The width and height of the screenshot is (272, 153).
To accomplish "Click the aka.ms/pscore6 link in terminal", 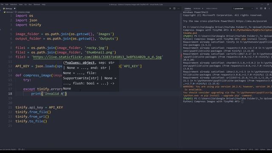I will (x=251, y=21).
